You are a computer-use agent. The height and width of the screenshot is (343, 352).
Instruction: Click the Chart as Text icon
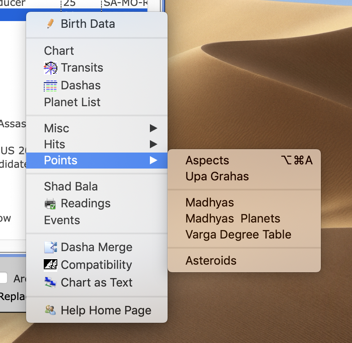click(x=51, y=283)
